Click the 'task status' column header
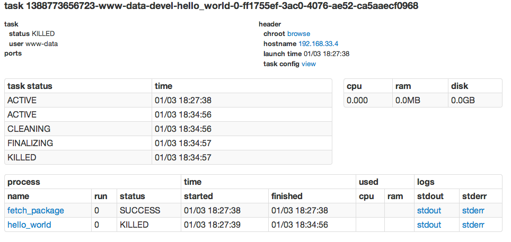Image resolution: width=511 pixels, height=242 pixels. click(30, 86)
